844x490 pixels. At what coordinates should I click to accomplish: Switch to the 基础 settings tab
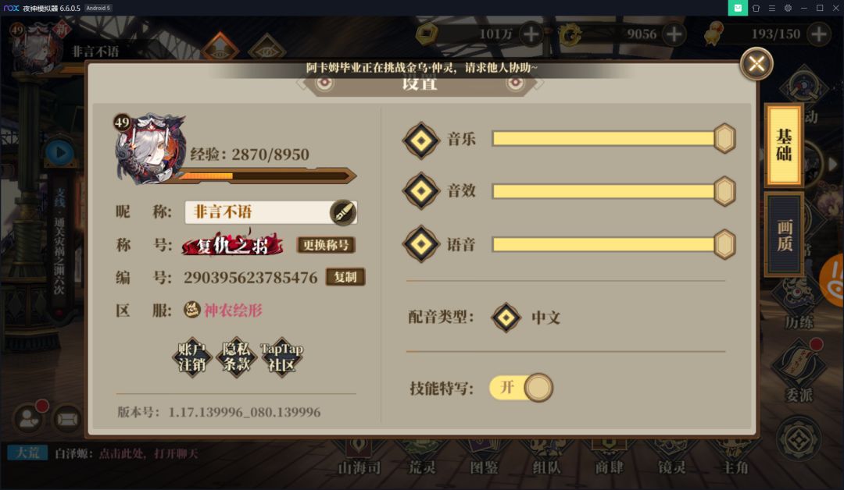tap(784, 145)
